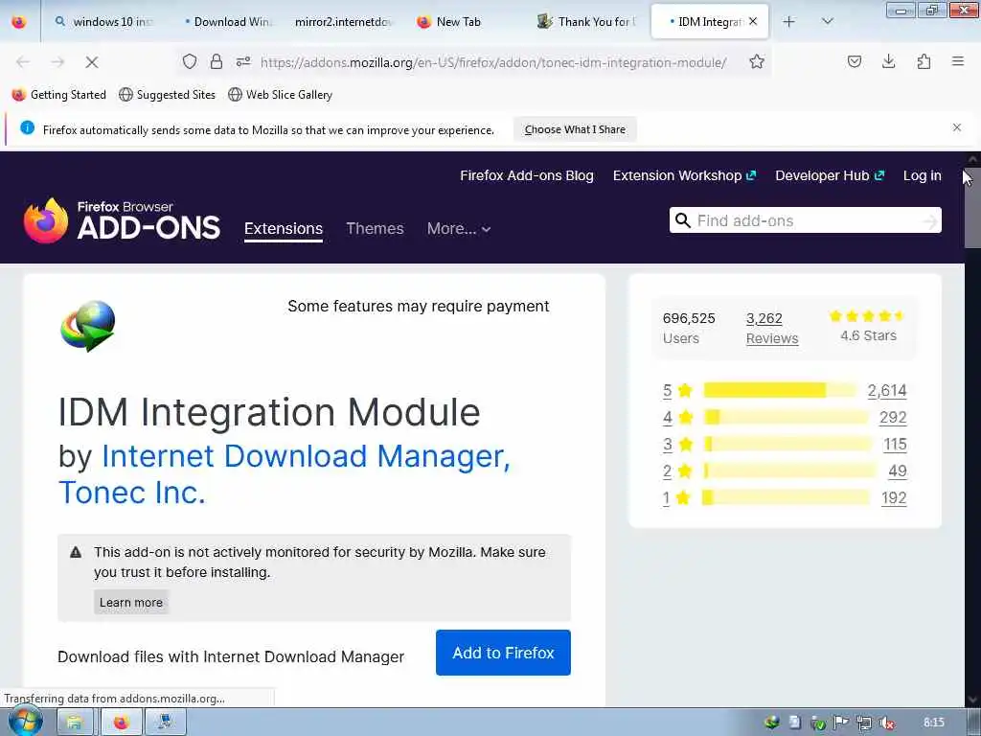The height and width of the screenshot is (736, 981).
Task: Click the muted volume tray icon
Action: [x=887, y=723]
